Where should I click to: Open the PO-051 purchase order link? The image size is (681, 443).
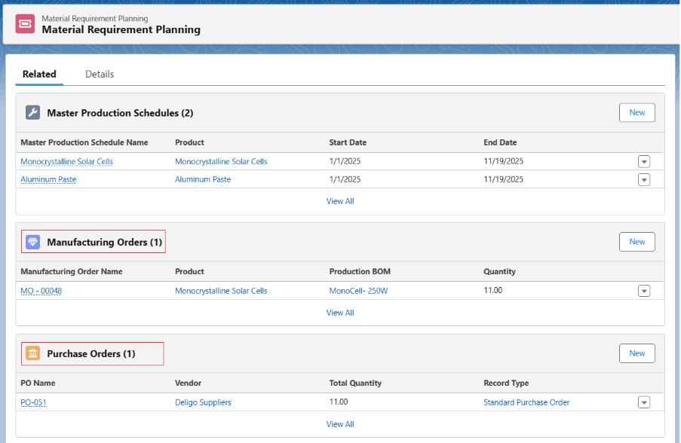[x=33, y=402]
